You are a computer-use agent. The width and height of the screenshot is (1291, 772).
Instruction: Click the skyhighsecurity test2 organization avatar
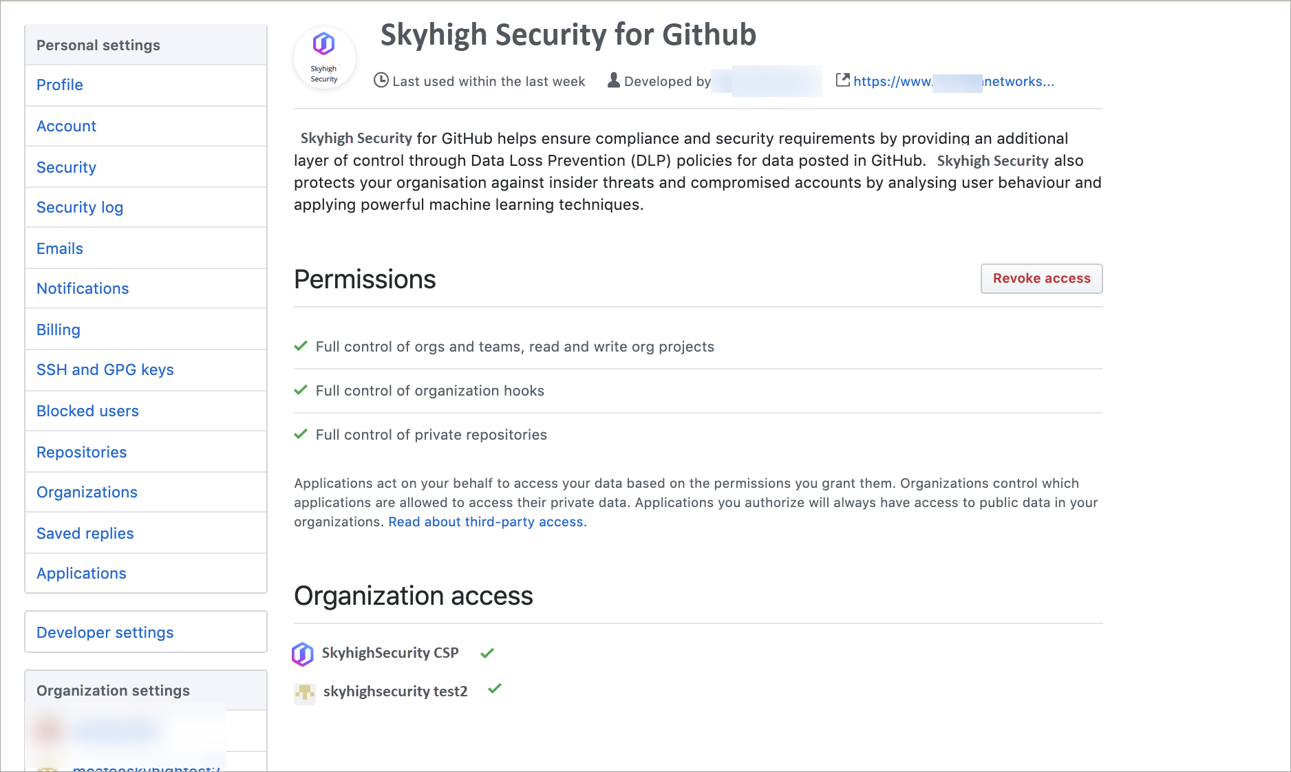coord(305,693)
